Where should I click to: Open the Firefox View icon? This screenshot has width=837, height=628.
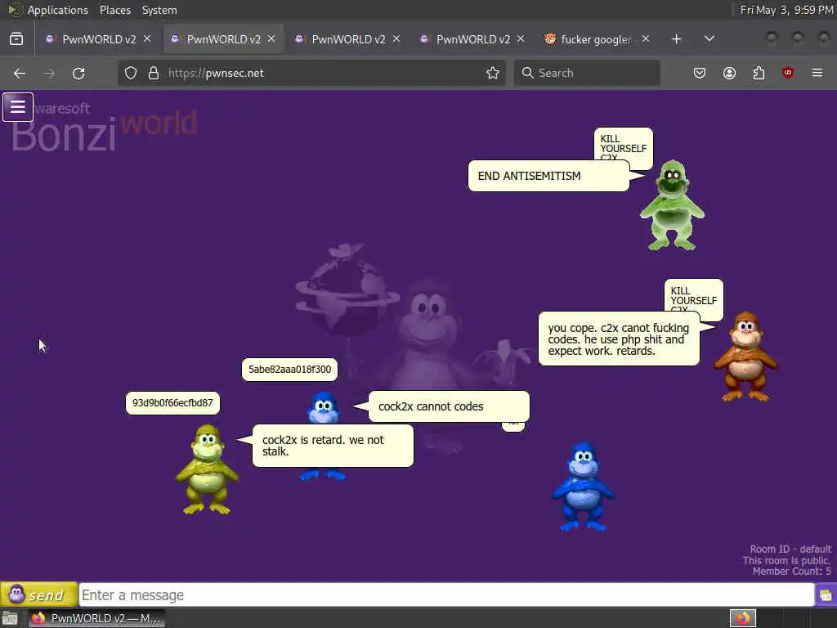(16, 39)
